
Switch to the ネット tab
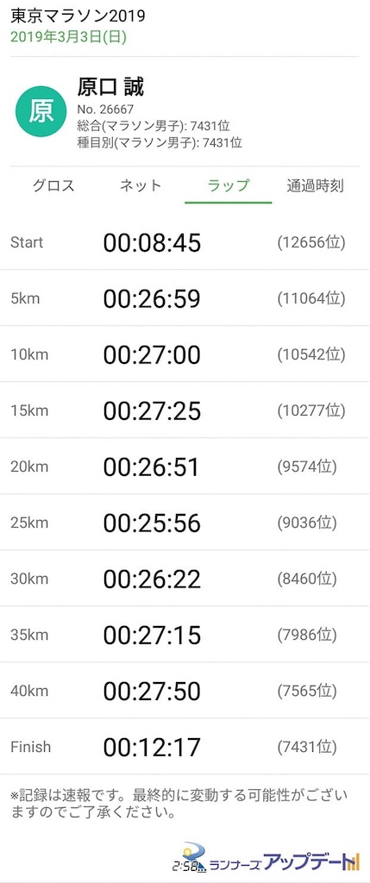[141, 185]
